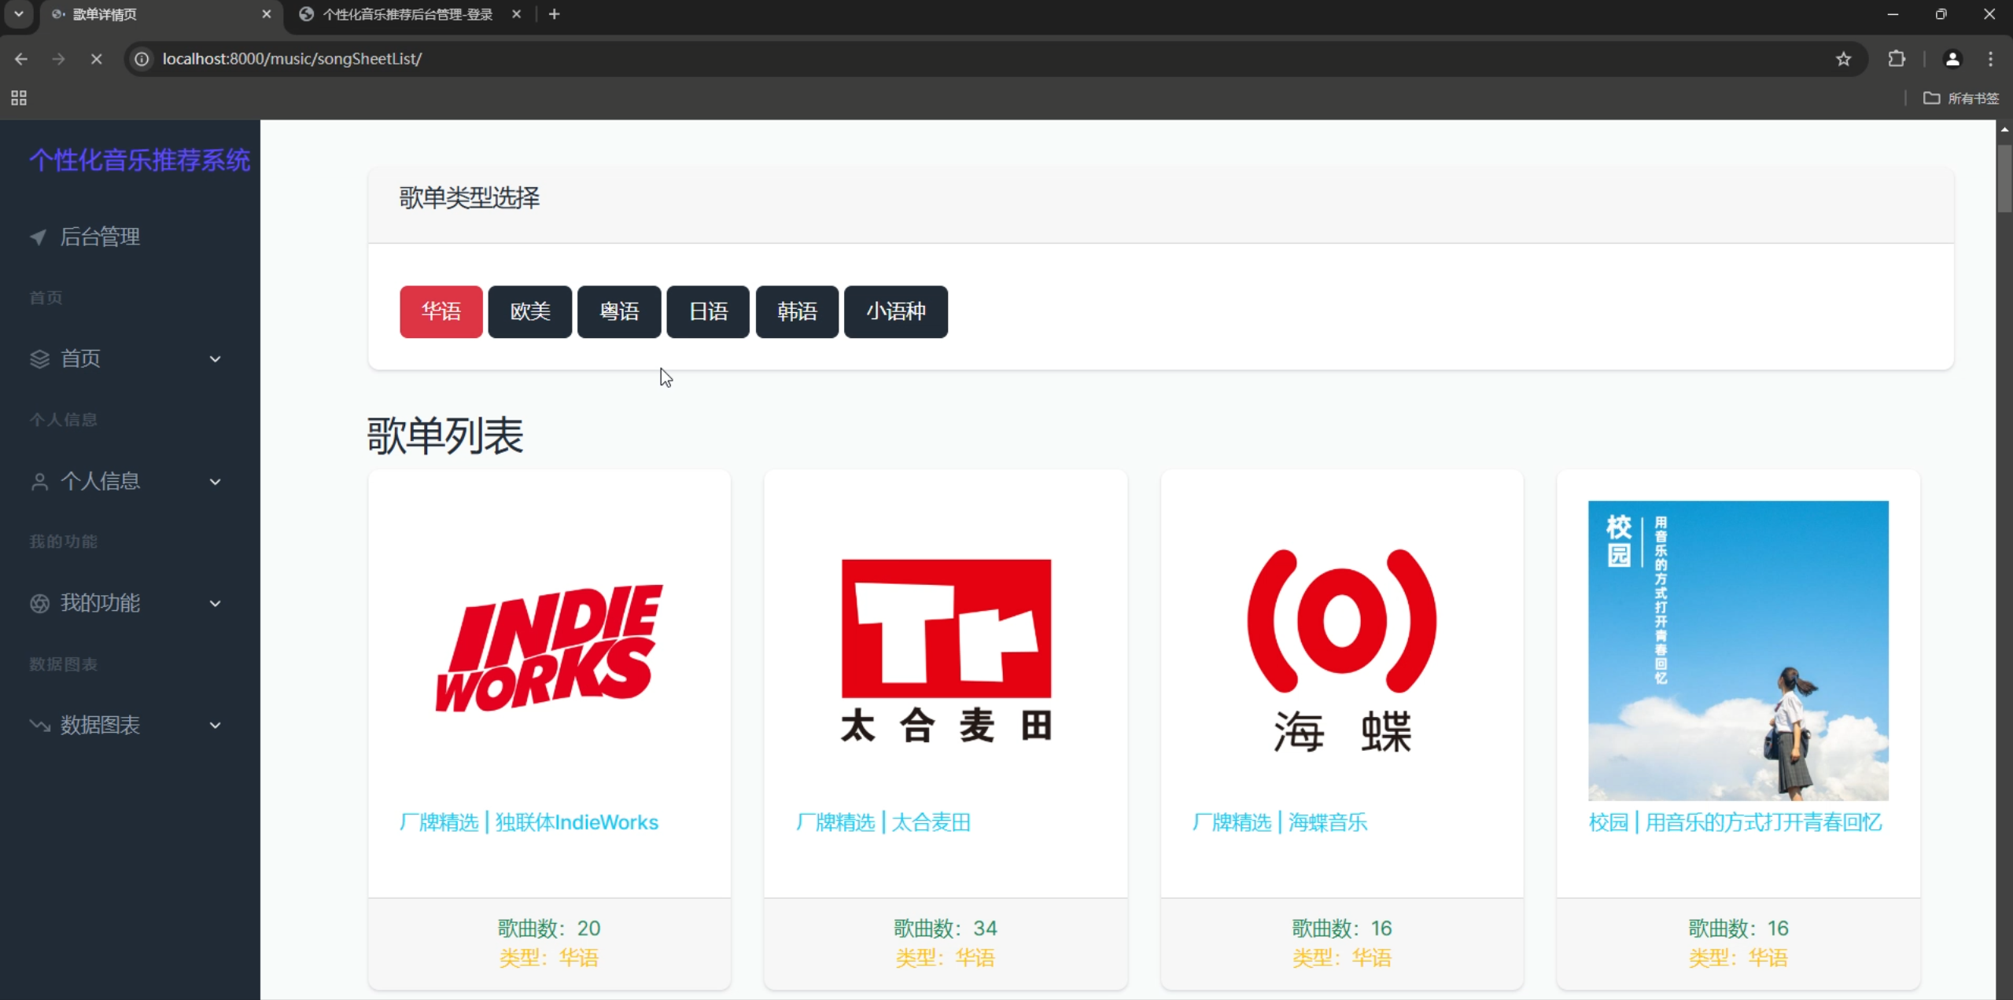Open the 首页 sidebar menu item
Screen dimensions: 2013x1000
tap(126, 358)
